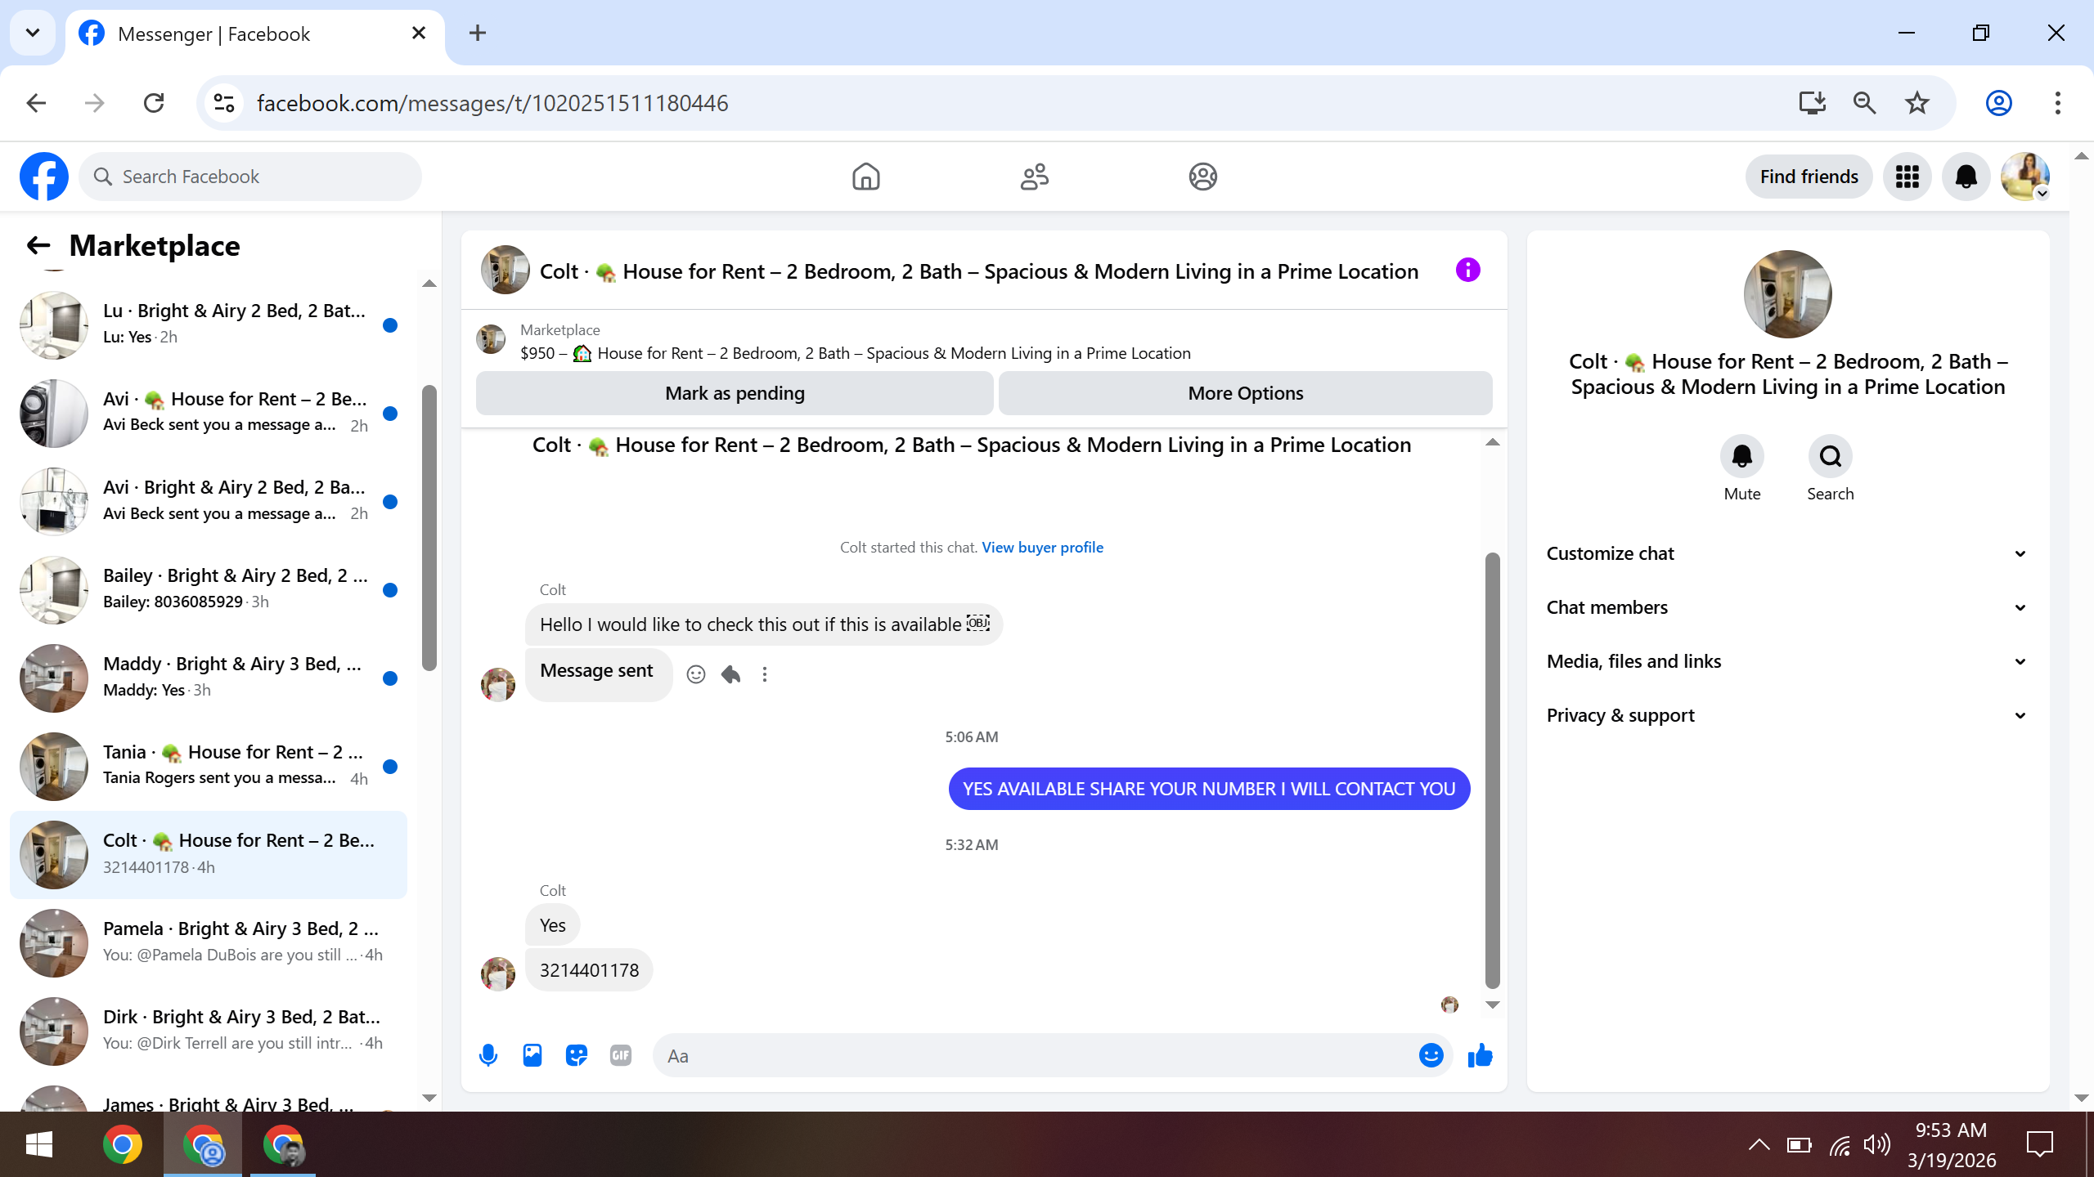The image size is (2094, 1177).
Task: Attach a photo using the image icon
Action: 532,1055
